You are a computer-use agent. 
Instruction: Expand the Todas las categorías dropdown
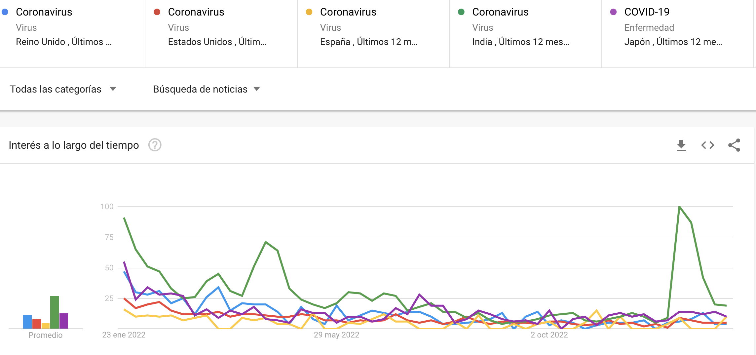click(x=63, y=89)
